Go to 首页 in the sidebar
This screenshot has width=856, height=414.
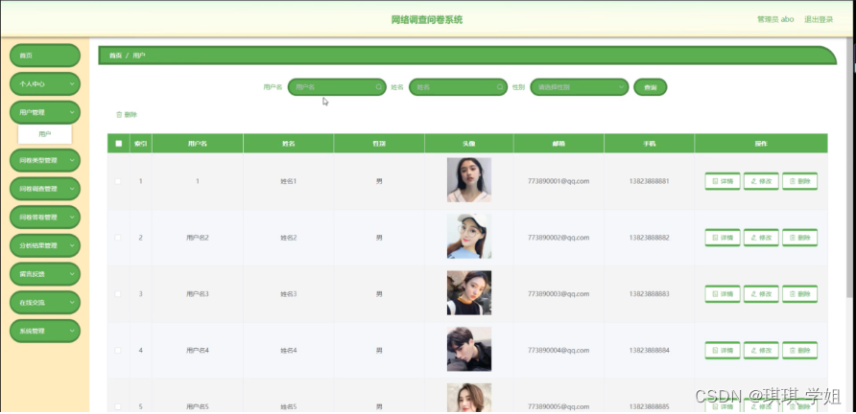click(x=45, y=56)
